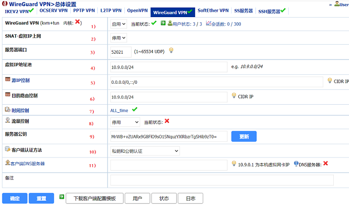Click the server port field 52021
Screen dimensions: 349x206
pos(121,52)
